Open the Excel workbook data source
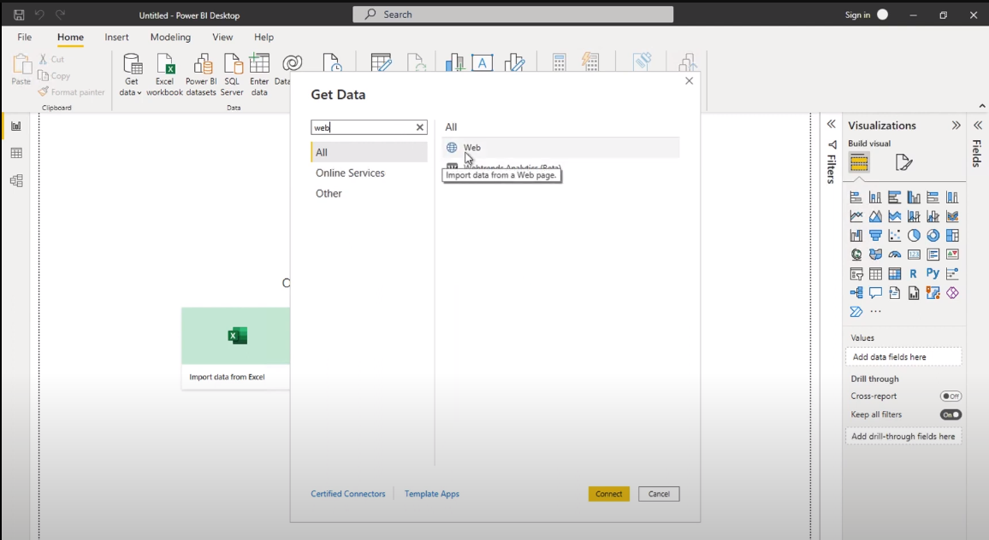989x540 pixels. pyautogui.click(x=164, y=75)
